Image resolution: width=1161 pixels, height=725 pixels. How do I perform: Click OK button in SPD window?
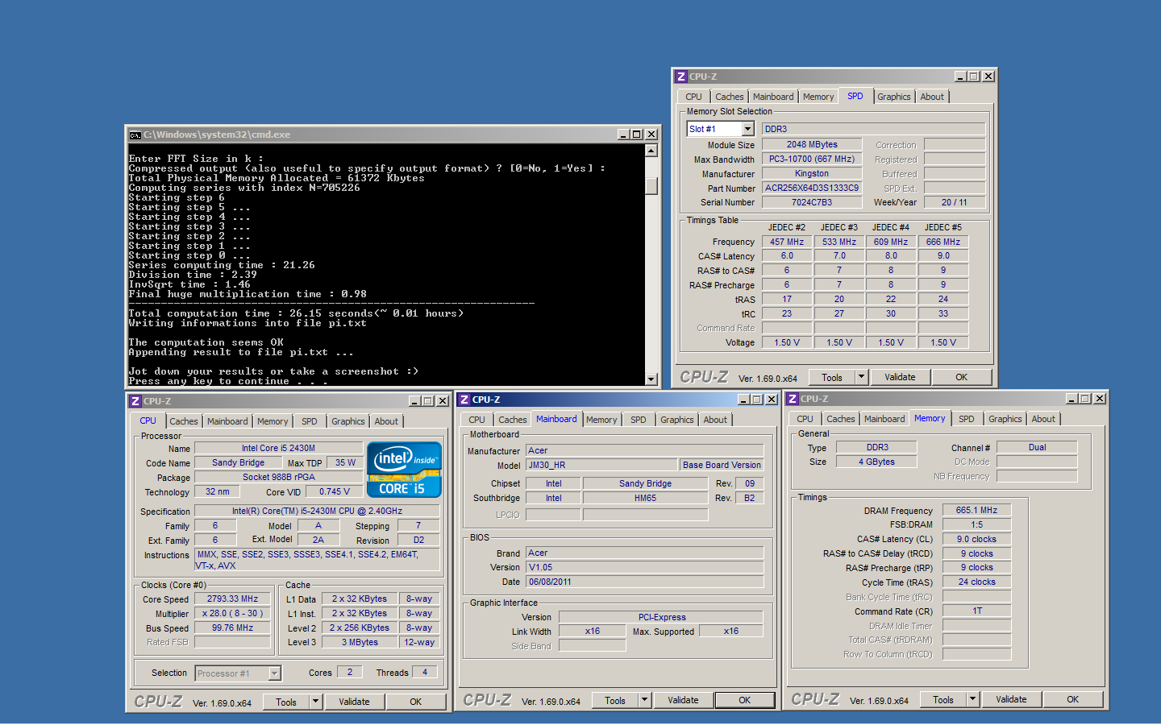tap(962, 377)
